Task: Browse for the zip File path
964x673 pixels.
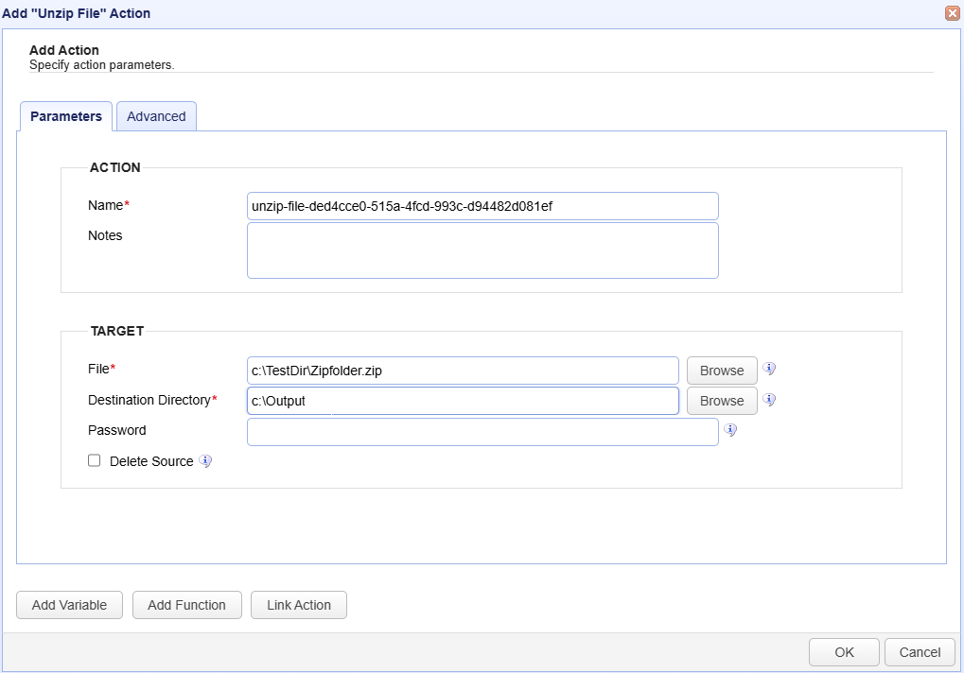Action: [x=722, y=371]
